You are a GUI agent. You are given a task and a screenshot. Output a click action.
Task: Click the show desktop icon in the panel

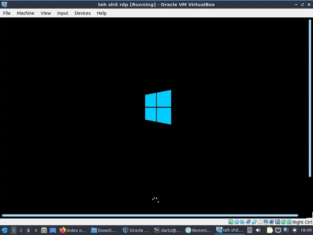pos(53,230)
